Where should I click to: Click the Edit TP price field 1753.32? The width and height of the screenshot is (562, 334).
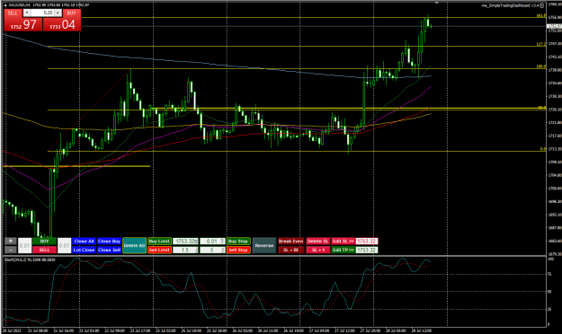367,250
